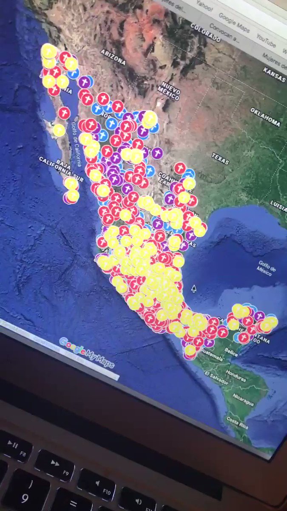Click the KANSAS map label

pos(274,75)
